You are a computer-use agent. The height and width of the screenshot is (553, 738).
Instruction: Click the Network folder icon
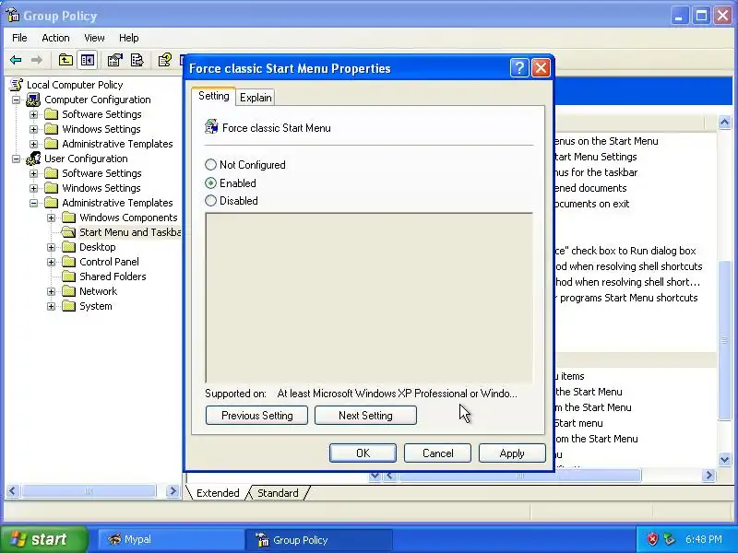68,291
